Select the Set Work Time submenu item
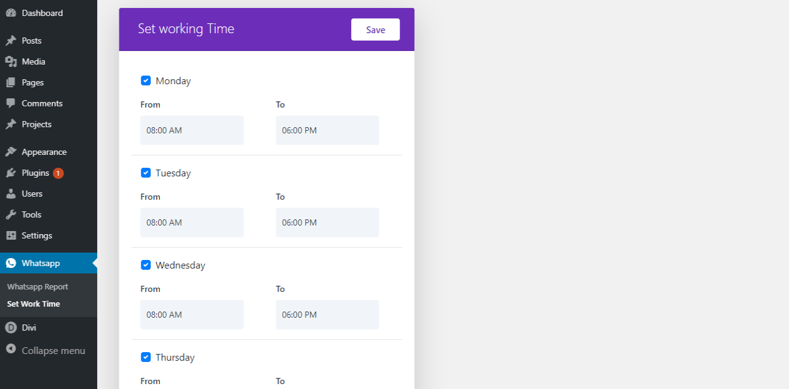Viewport: 789px width, 389px height. [x=33, y=304]
